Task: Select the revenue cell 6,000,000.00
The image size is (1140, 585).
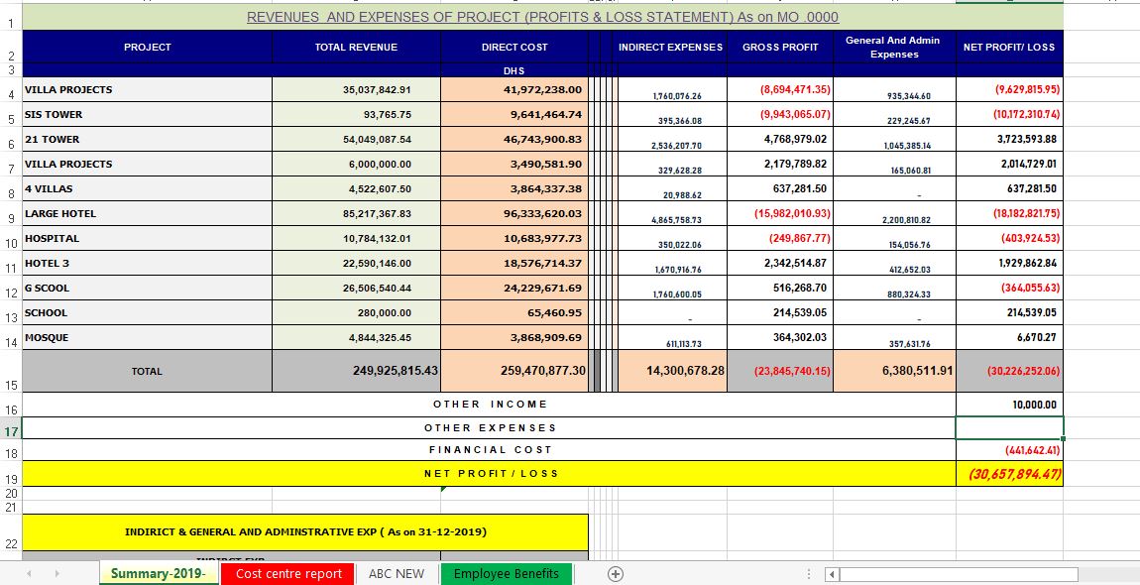Action: pos(356,164)
